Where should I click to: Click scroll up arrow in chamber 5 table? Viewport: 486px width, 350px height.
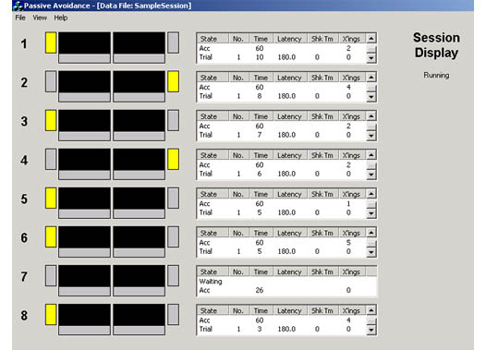[x=371, y=194]
